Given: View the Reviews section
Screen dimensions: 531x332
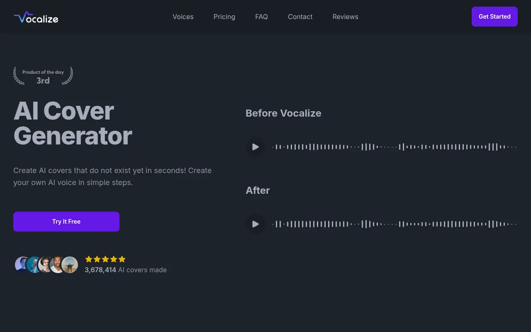Looking at the screenshot, I should pos(345,17).
